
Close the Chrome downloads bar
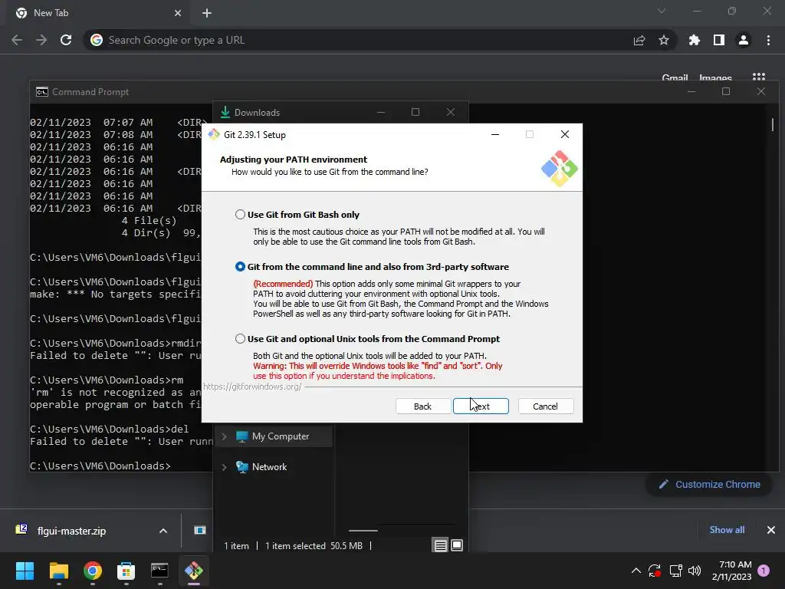(x=771, y=530)
